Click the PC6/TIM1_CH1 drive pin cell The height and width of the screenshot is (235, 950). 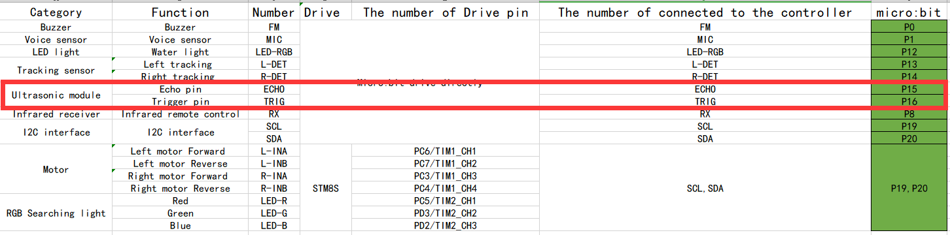click(x=445, y=151)
